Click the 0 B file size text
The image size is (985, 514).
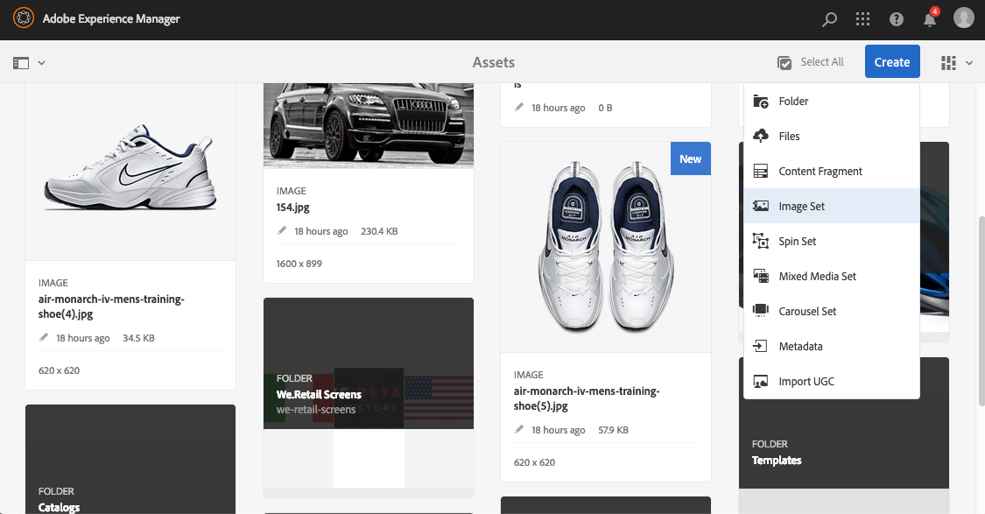(605, 108)
